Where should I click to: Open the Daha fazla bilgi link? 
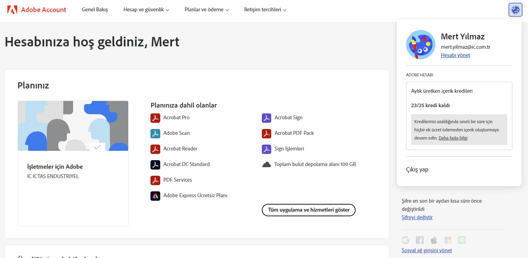point(453,138)
